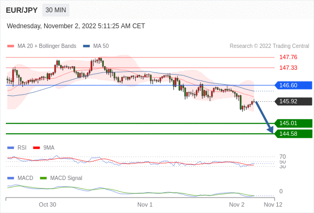Click the 147.33 red resistance value
This screenshot has height=213, width=314.
[288, 68]
